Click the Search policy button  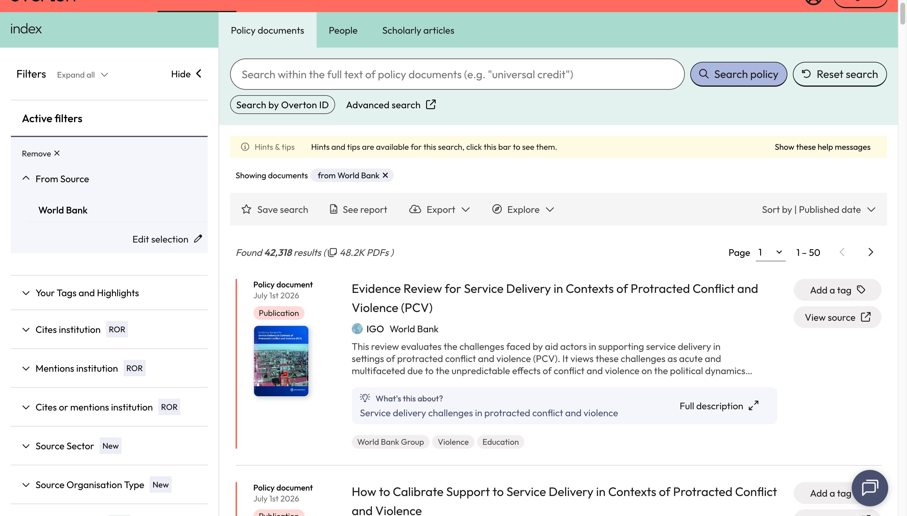click(x=739, y=74)
